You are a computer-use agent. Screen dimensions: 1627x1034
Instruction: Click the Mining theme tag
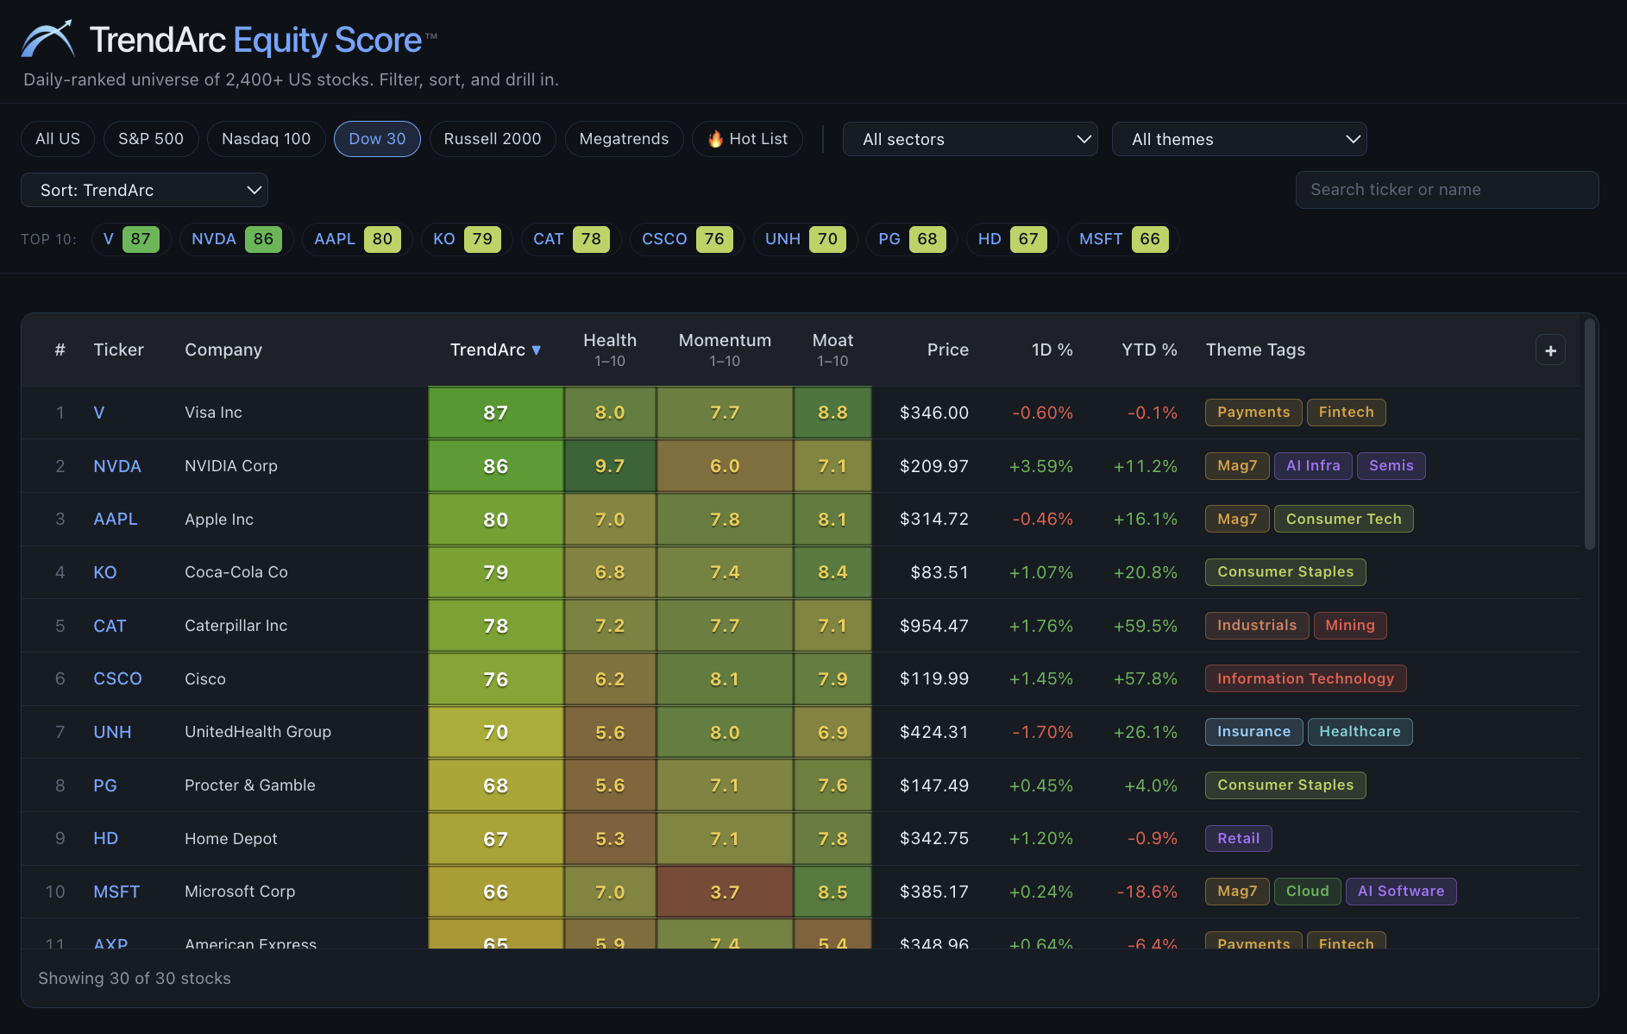pyautogui.click(x=1350, y=626)
